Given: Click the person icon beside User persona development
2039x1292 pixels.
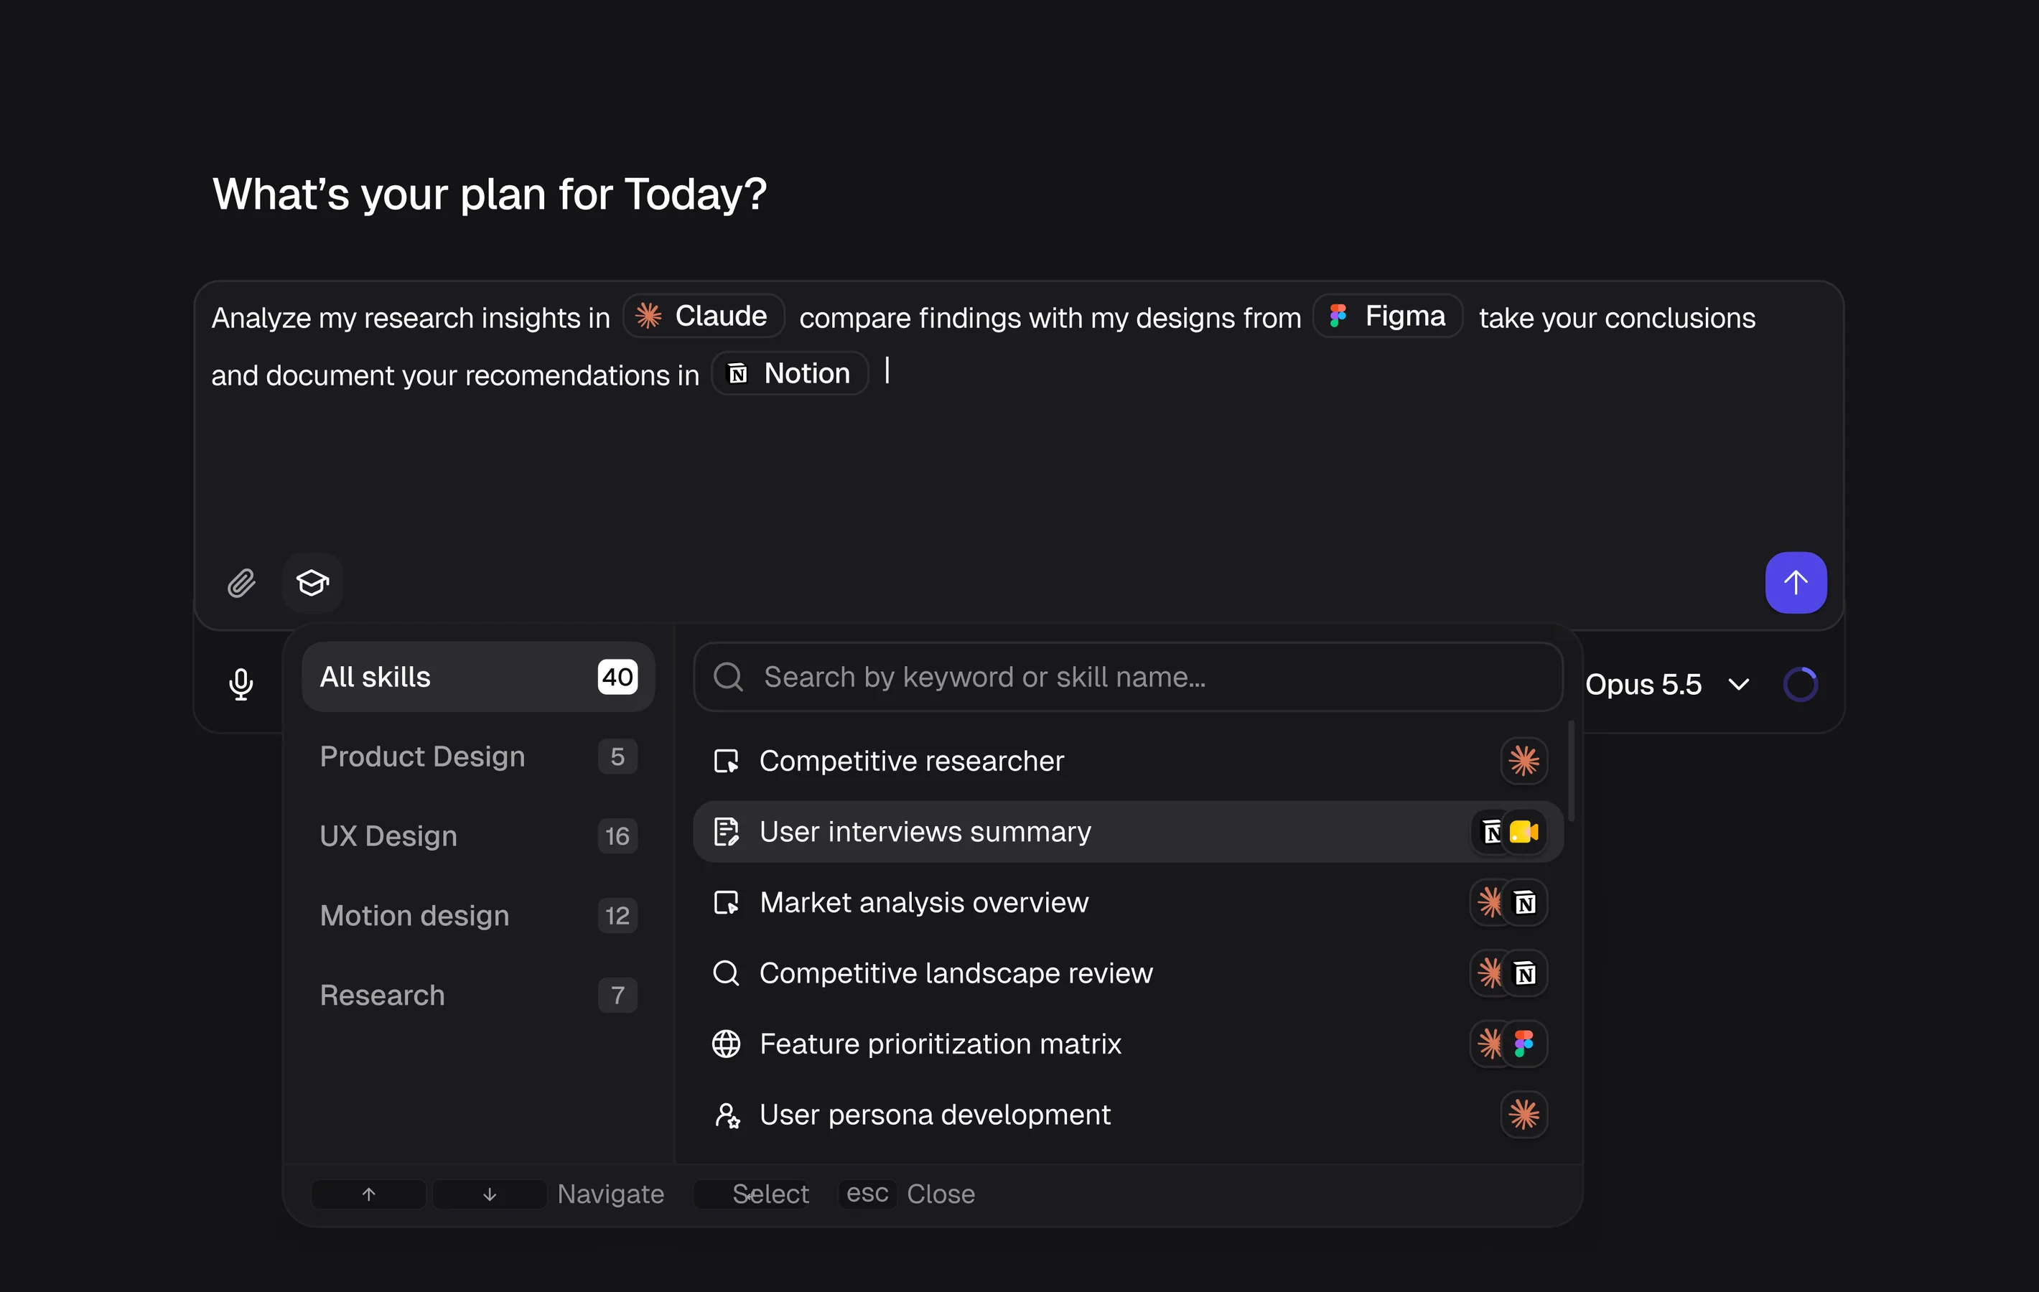Looking at the screenshot, I should tap(727, 1115).
